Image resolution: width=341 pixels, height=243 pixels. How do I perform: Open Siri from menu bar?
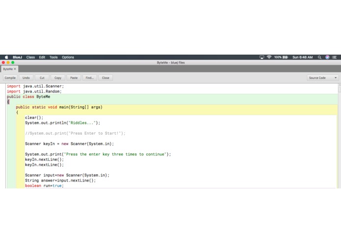point(327,57)
